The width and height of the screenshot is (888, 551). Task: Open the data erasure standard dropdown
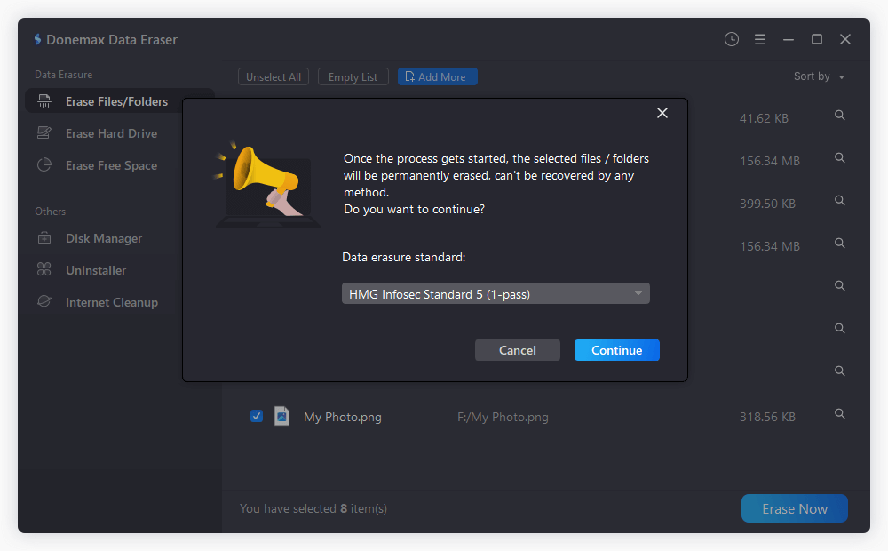click(x=496, y=292)
